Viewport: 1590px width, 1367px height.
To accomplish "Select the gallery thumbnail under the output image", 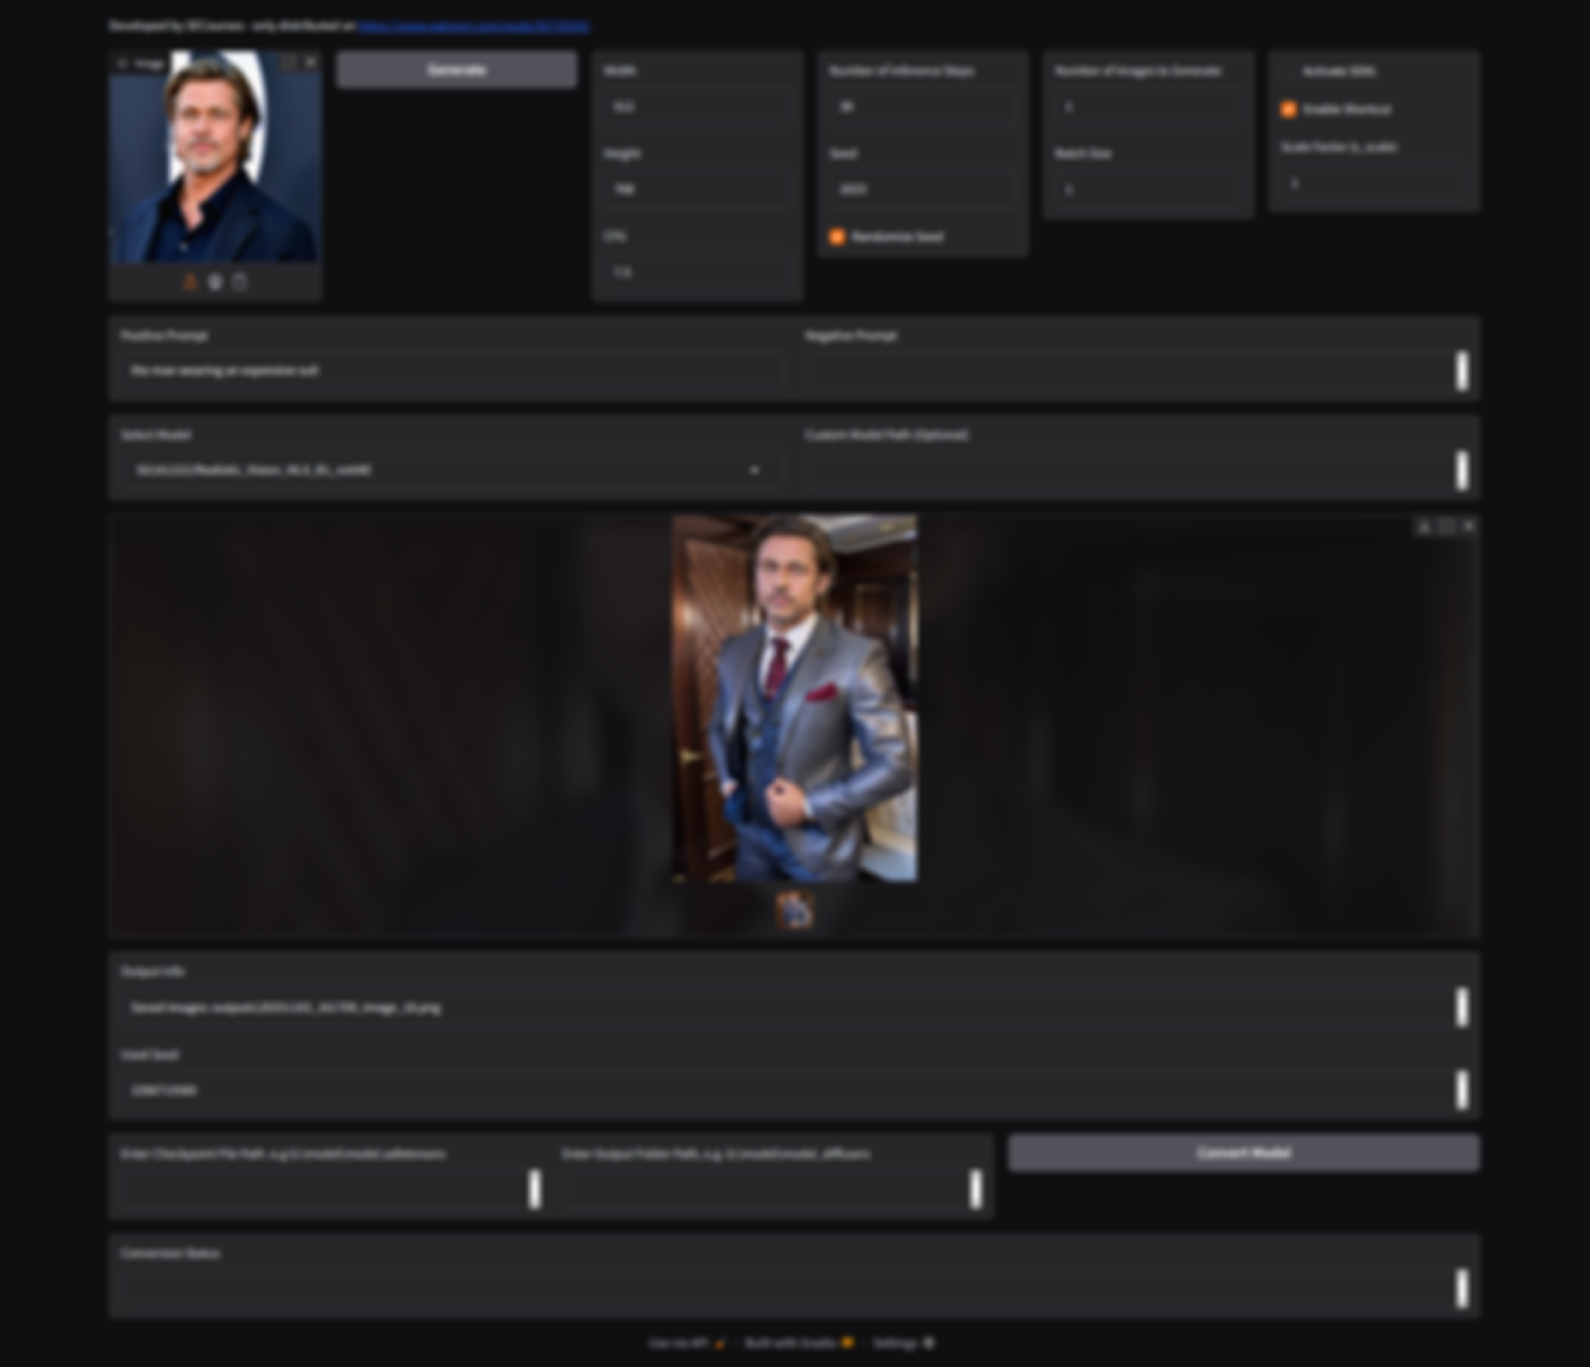I will click(795, 911).
